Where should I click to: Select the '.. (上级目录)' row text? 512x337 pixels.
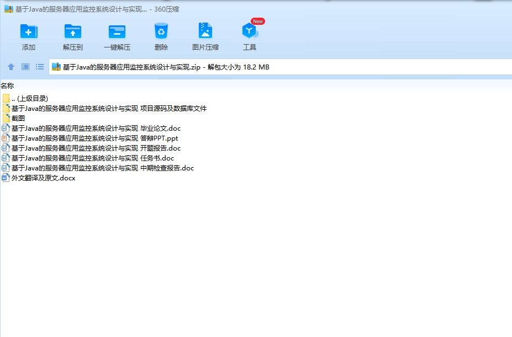coord(30,99)
